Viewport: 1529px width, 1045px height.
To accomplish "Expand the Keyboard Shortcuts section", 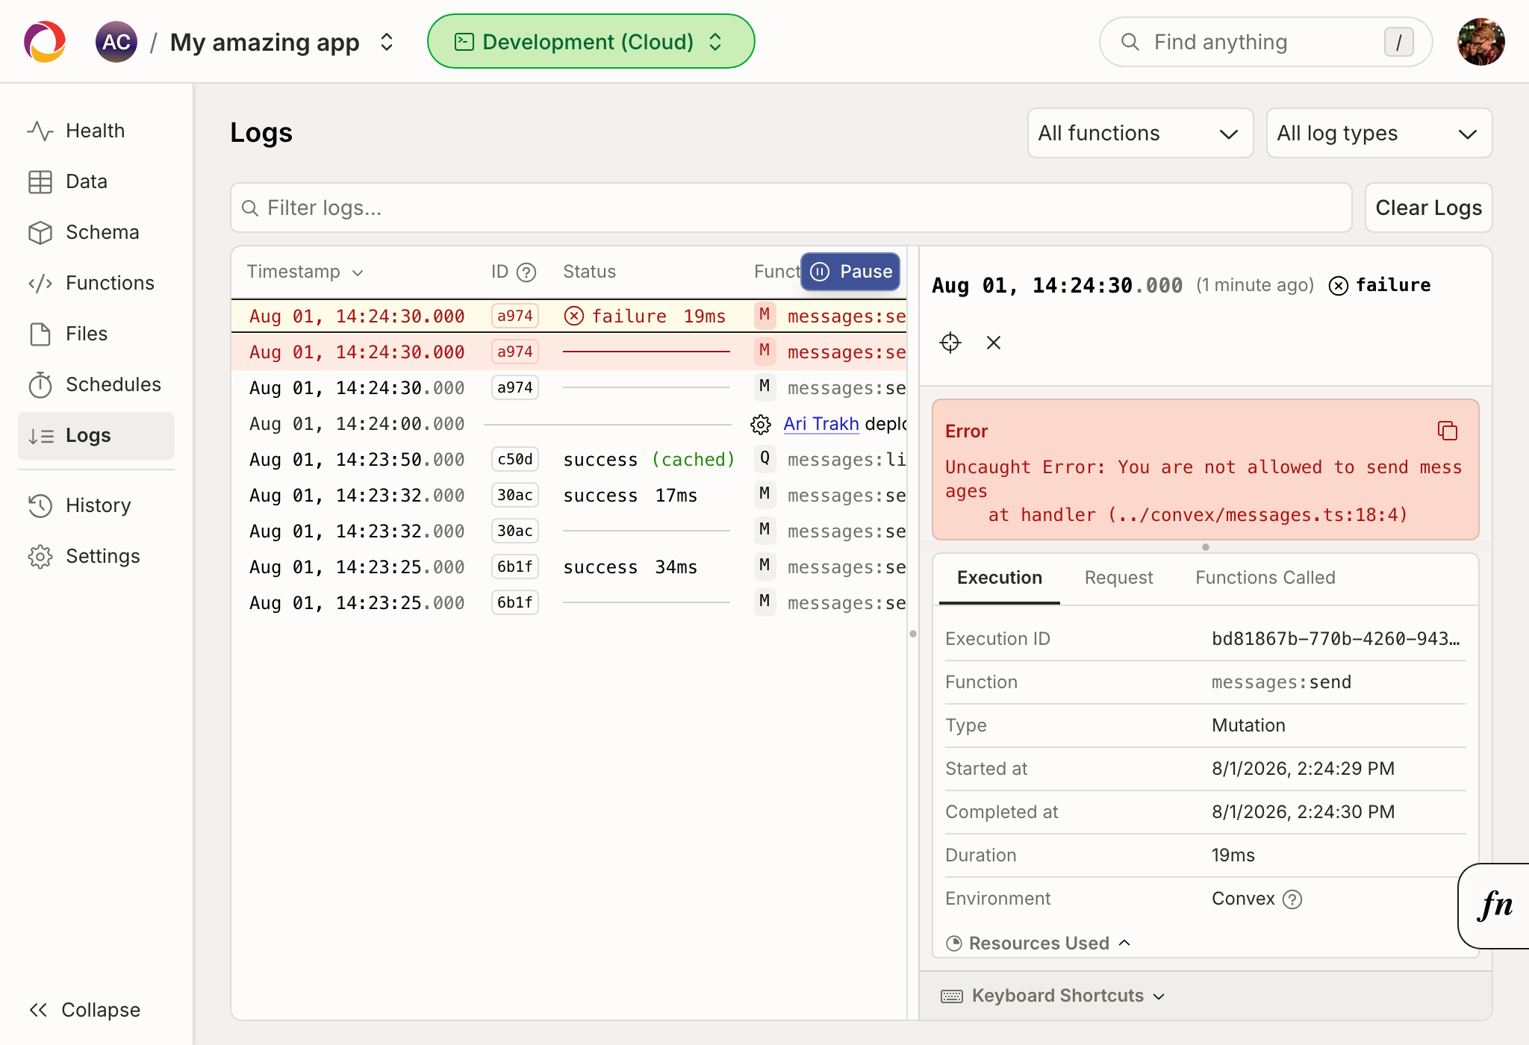I will pyautogui.click(x=1053, y=996).
